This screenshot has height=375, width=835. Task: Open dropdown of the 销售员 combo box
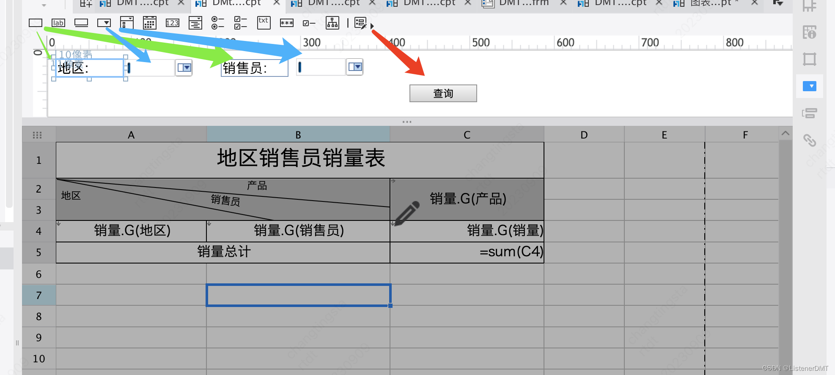click(x=354, y=67)
